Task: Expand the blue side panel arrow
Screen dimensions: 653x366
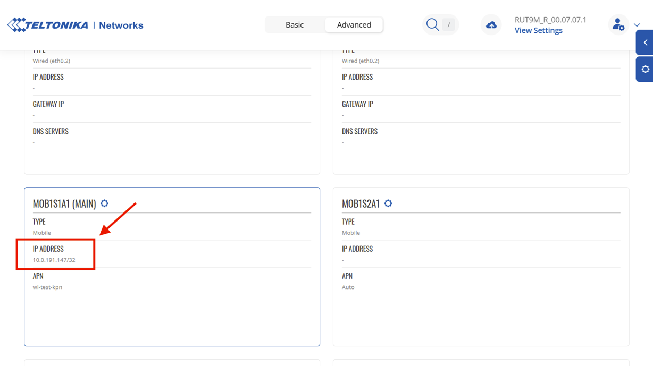Action: [x=645, y=42]
